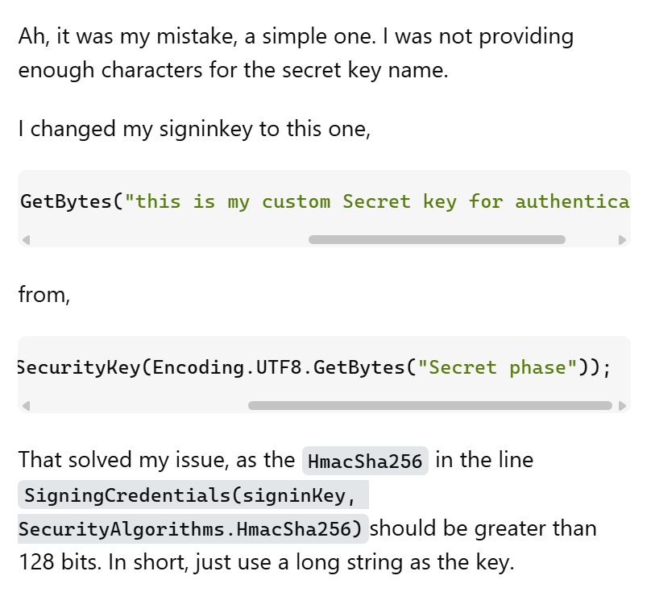Screen dimensions: 651x592
Task: Click the inline HmacSha256 code snippet
Action: click(365, 461)
